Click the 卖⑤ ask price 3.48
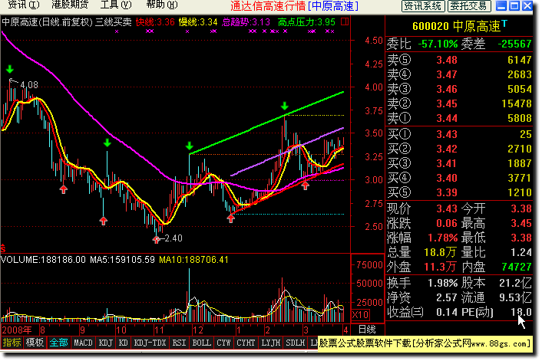 point(447,60)
